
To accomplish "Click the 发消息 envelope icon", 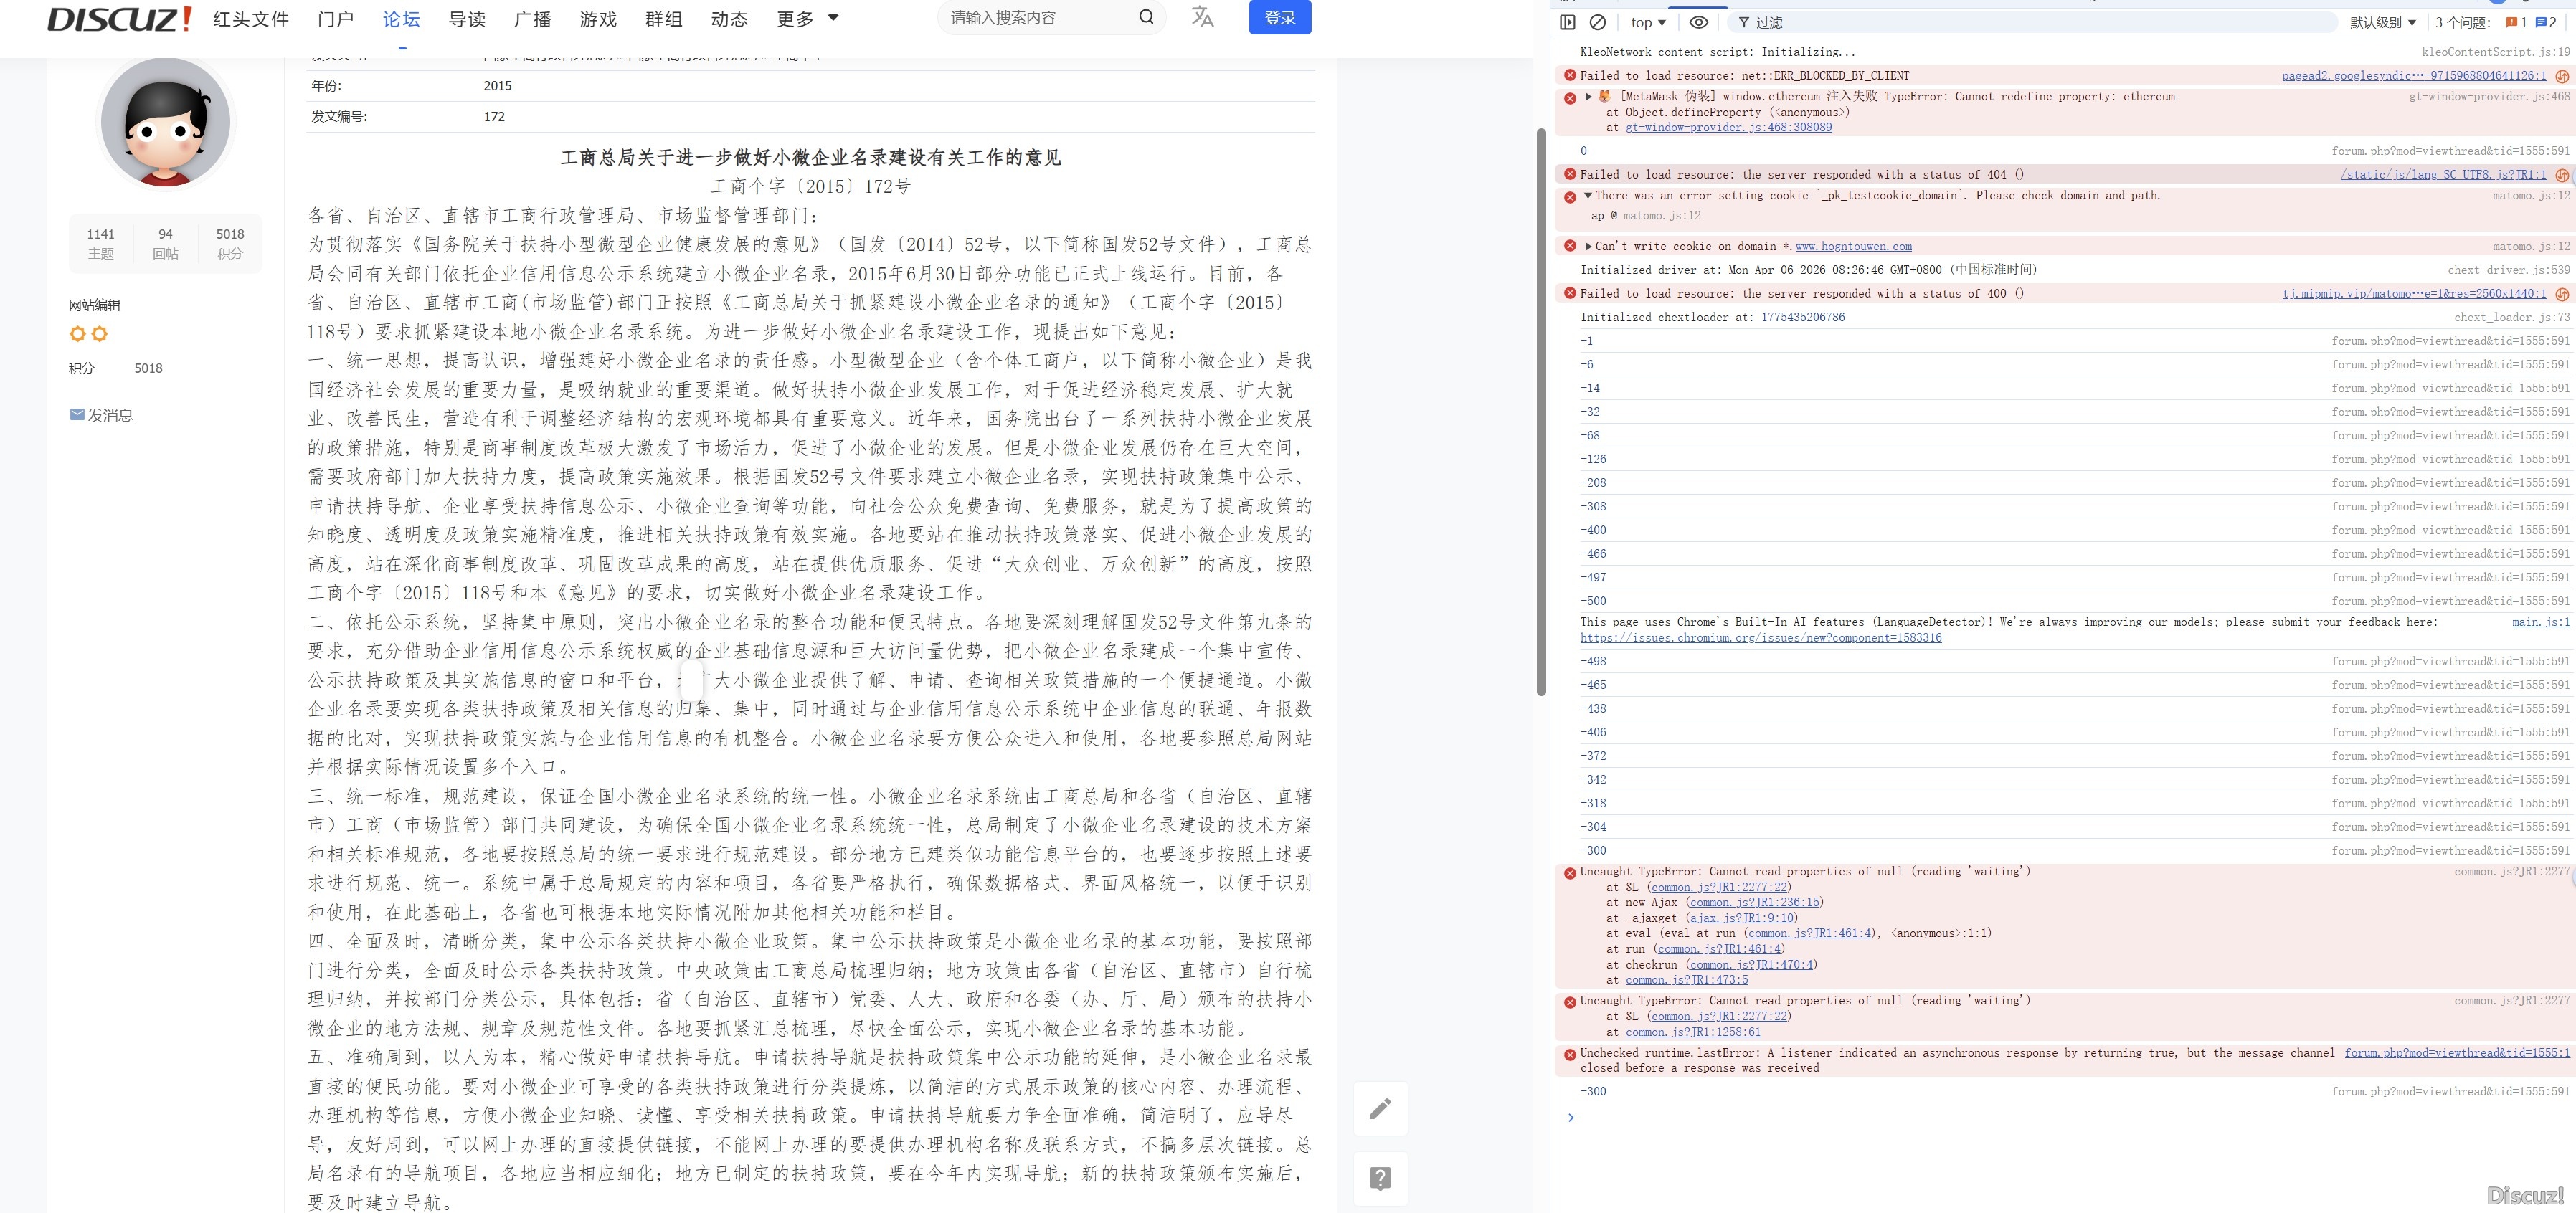I will click(77, 415).
